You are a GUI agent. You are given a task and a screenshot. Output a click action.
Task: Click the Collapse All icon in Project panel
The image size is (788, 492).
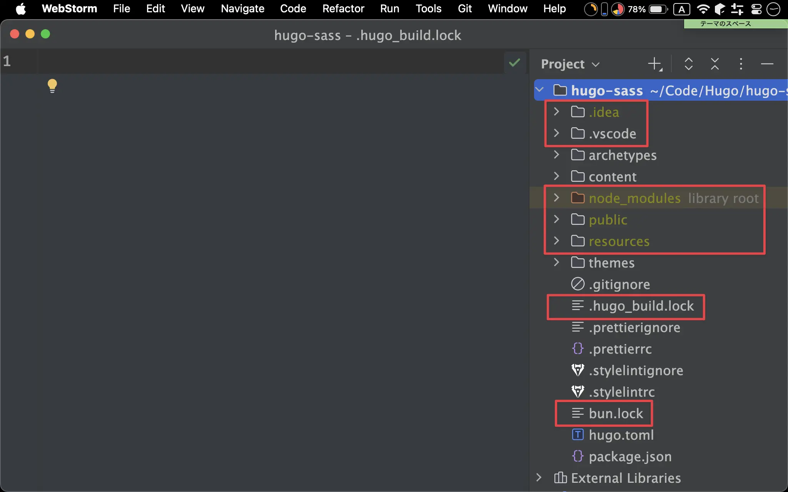pyautogui.click(x=715, y=64)
